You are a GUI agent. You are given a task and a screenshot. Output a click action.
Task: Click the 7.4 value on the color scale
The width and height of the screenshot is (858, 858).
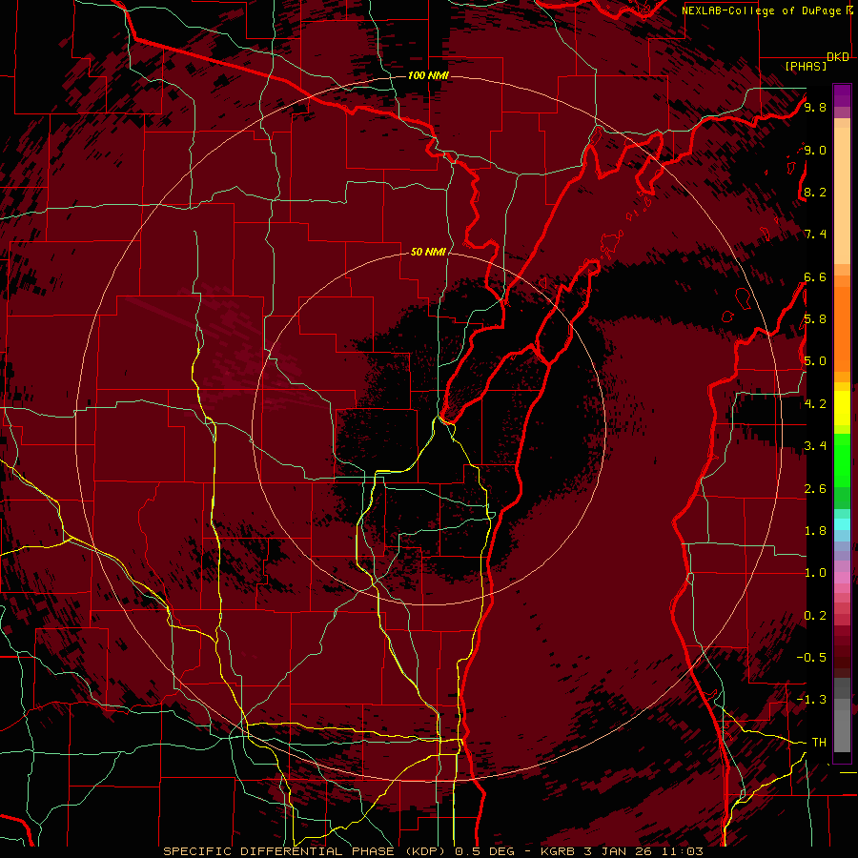(815, 235)
